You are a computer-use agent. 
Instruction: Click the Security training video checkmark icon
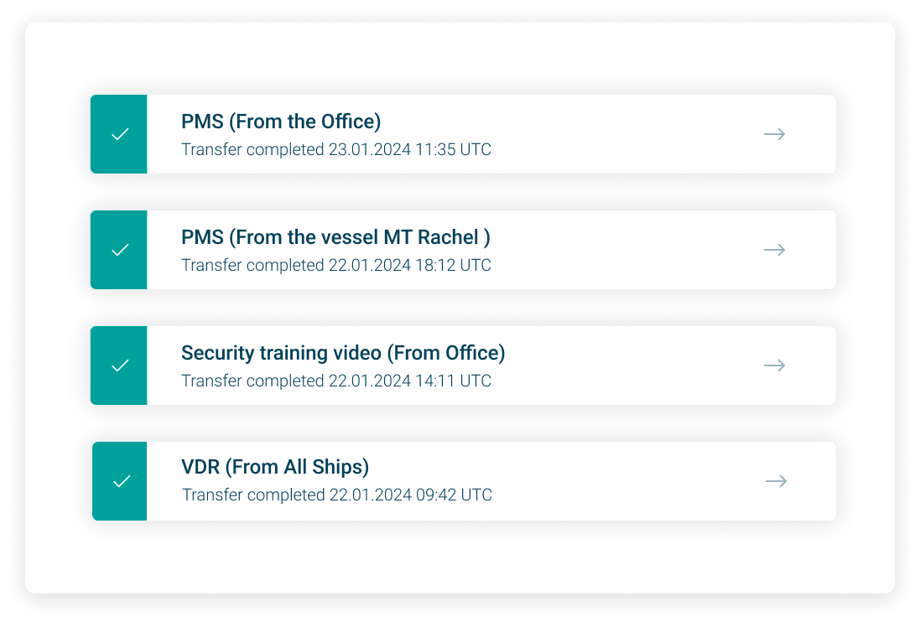click(120, 365)
